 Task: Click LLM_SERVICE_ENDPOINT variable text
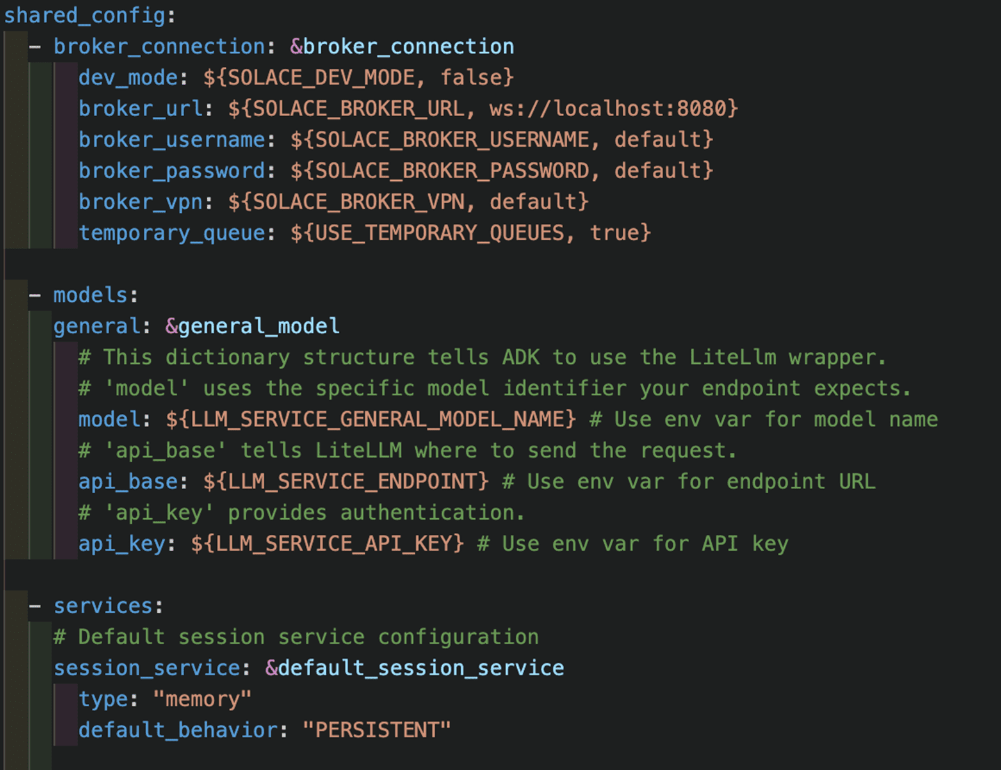point(352,481)
